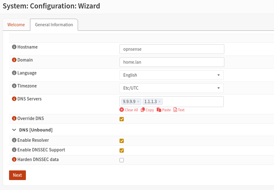Open the Language dropdown

(x=171, y=75)
